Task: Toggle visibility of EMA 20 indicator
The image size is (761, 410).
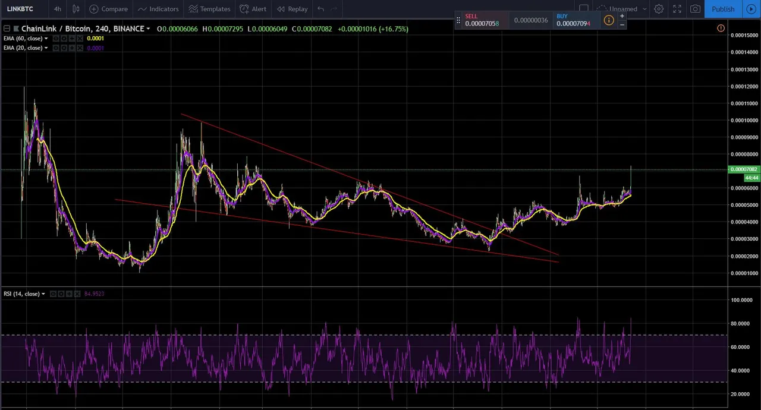Action: coord(55,48)
